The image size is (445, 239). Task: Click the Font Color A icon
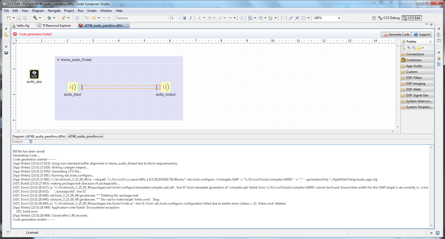click(199, 18)
